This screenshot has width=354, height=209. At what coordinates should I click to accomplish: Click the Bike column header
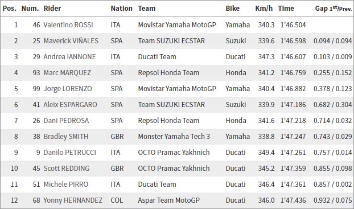(x=233, y=9)
